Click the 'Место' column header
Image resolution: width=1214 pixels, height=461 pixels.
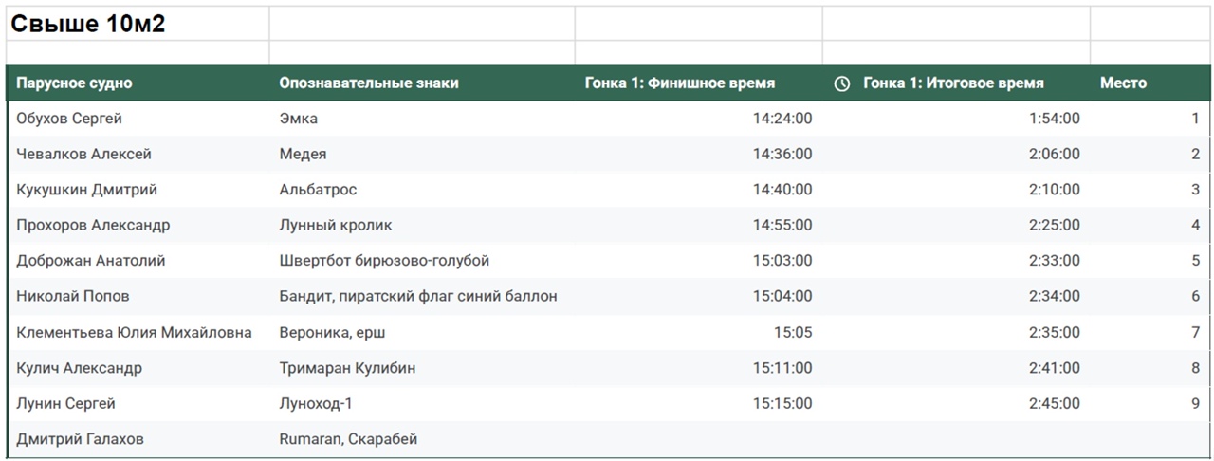point(1123,83)
